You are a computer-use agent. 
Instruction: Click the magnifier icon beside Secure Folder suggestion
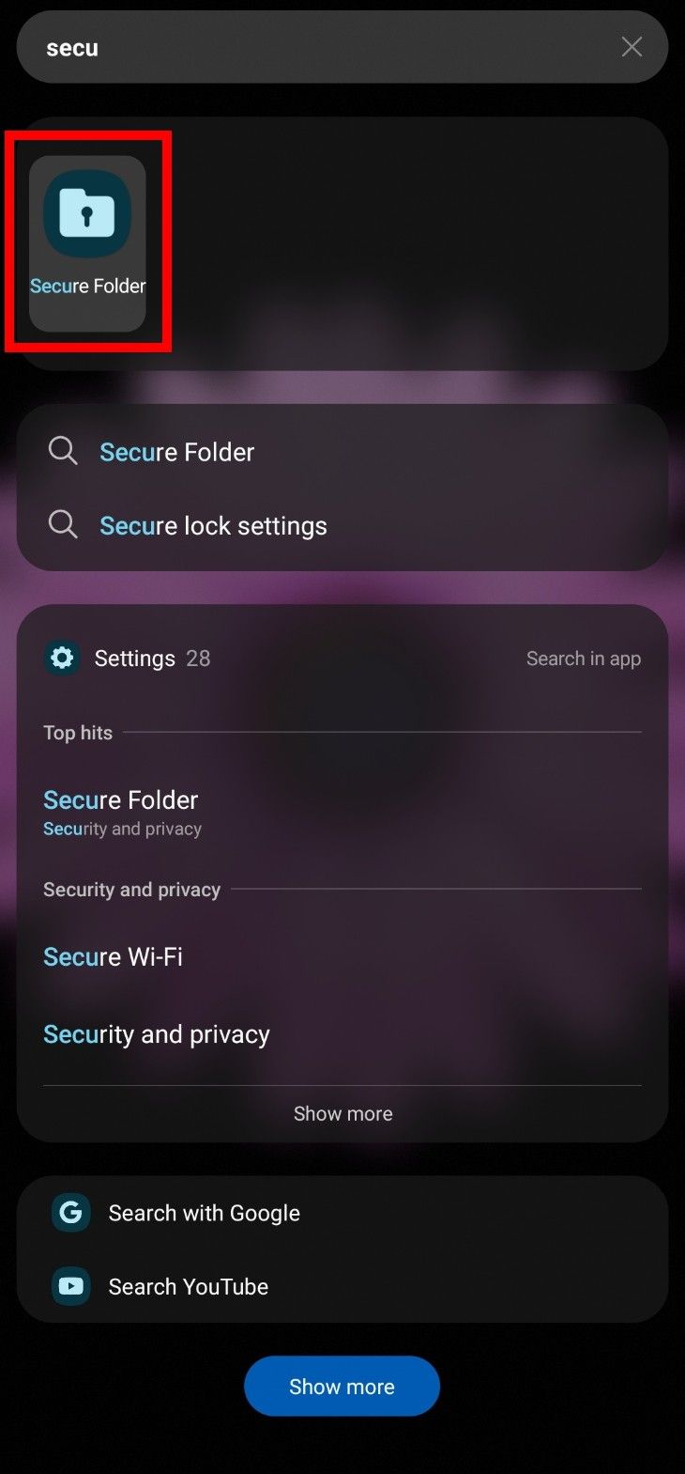point(63,451)
